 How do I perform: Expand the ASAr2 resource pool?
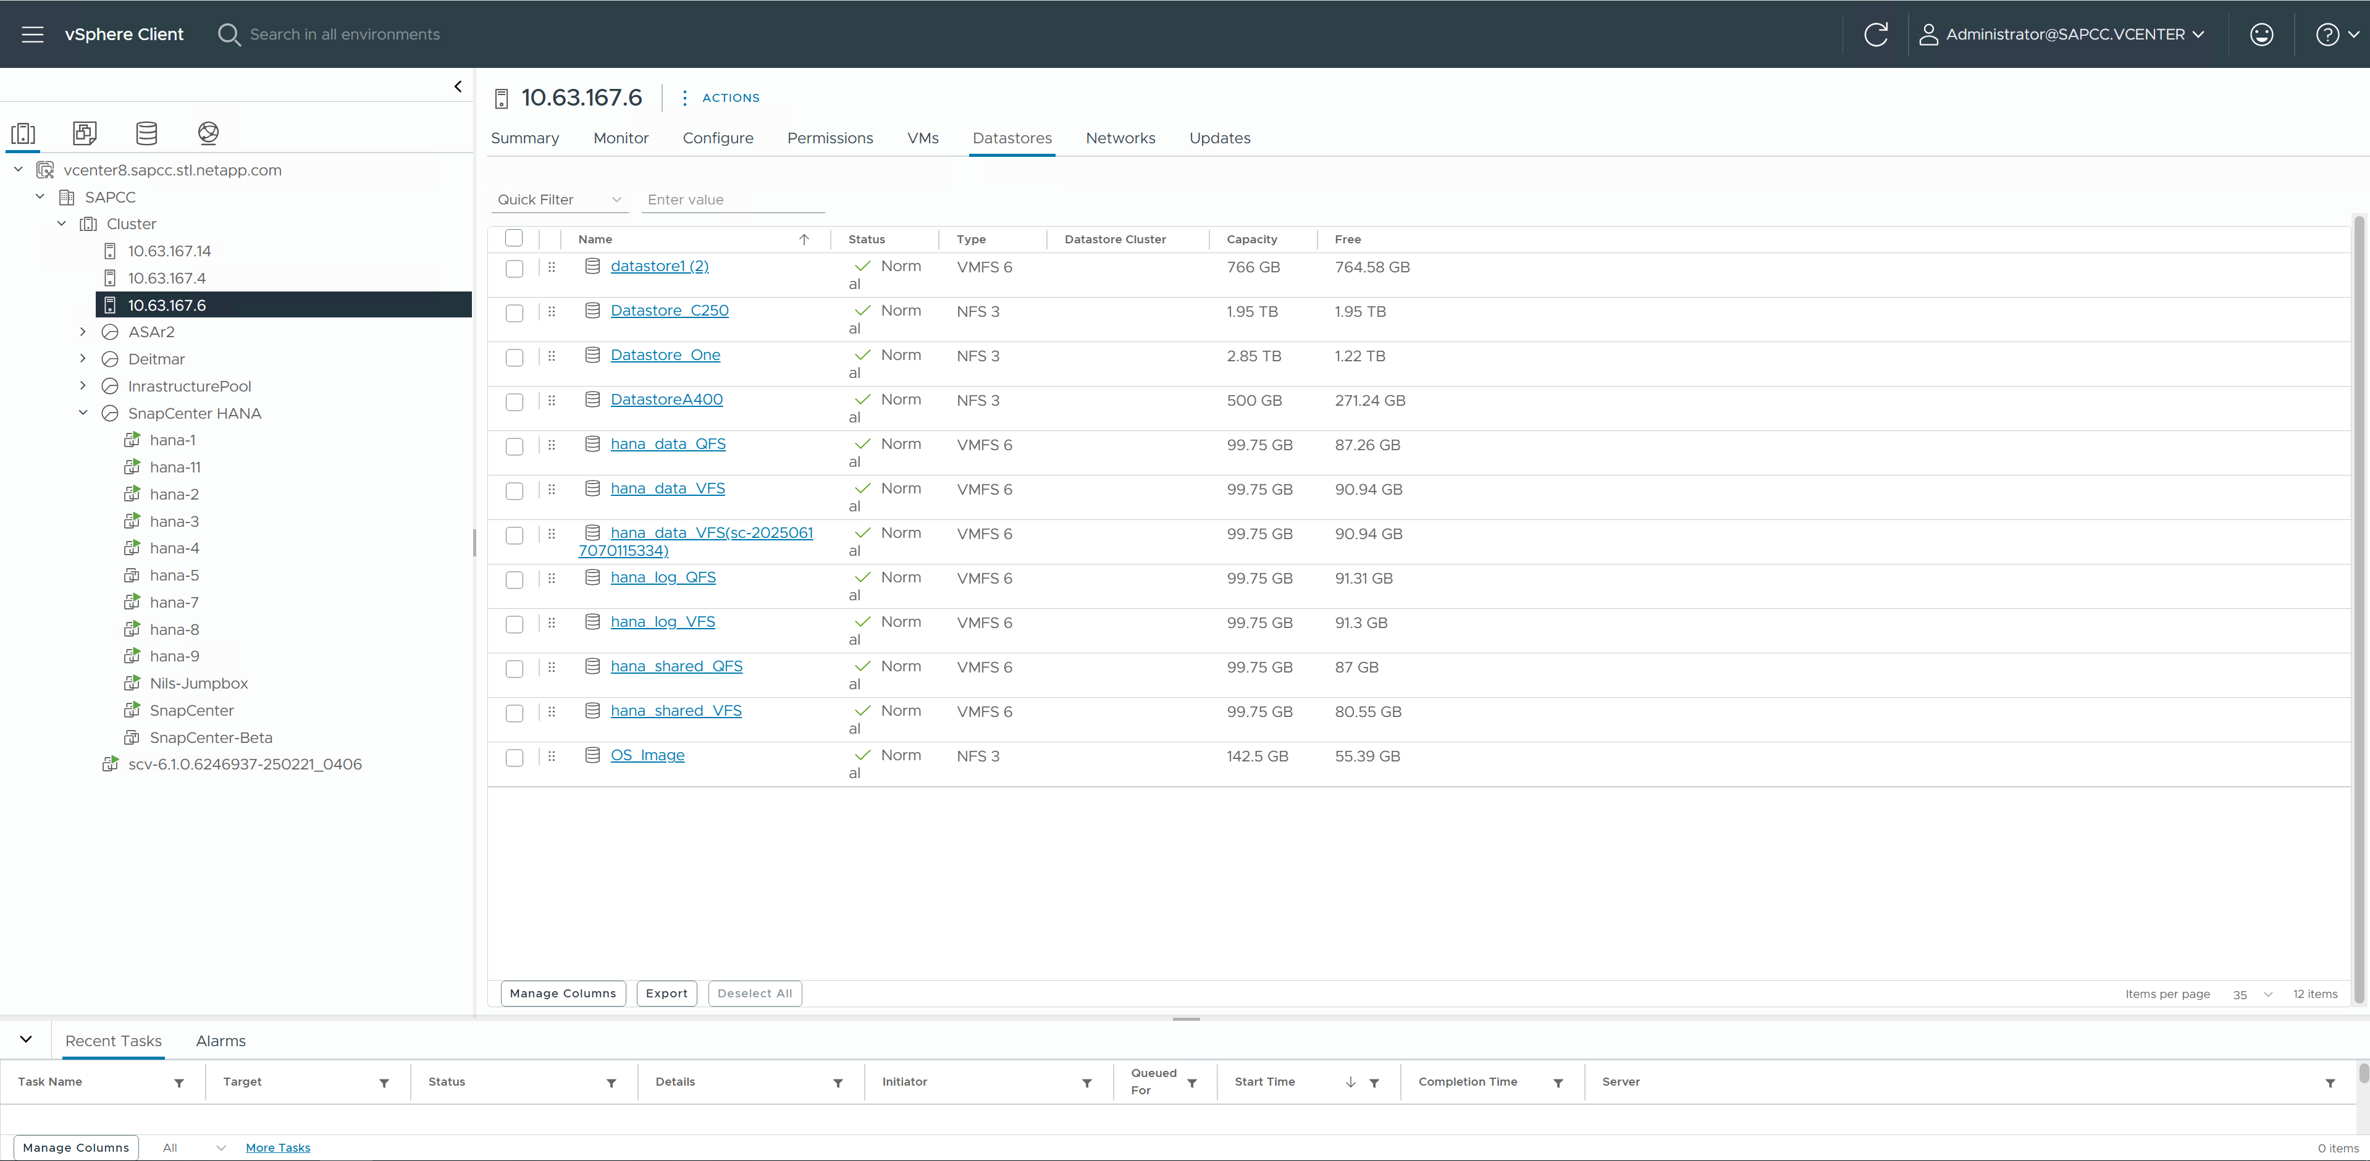pos(83,332)
